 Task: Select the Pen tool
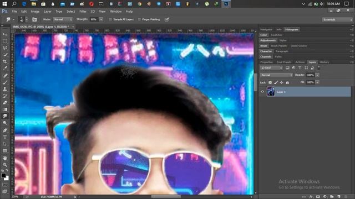pyautogui.click(x=5, y=130)
